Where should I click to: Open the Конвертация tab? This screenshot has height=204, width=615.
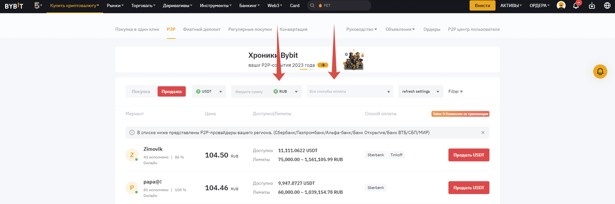click(x=294, y=29)
